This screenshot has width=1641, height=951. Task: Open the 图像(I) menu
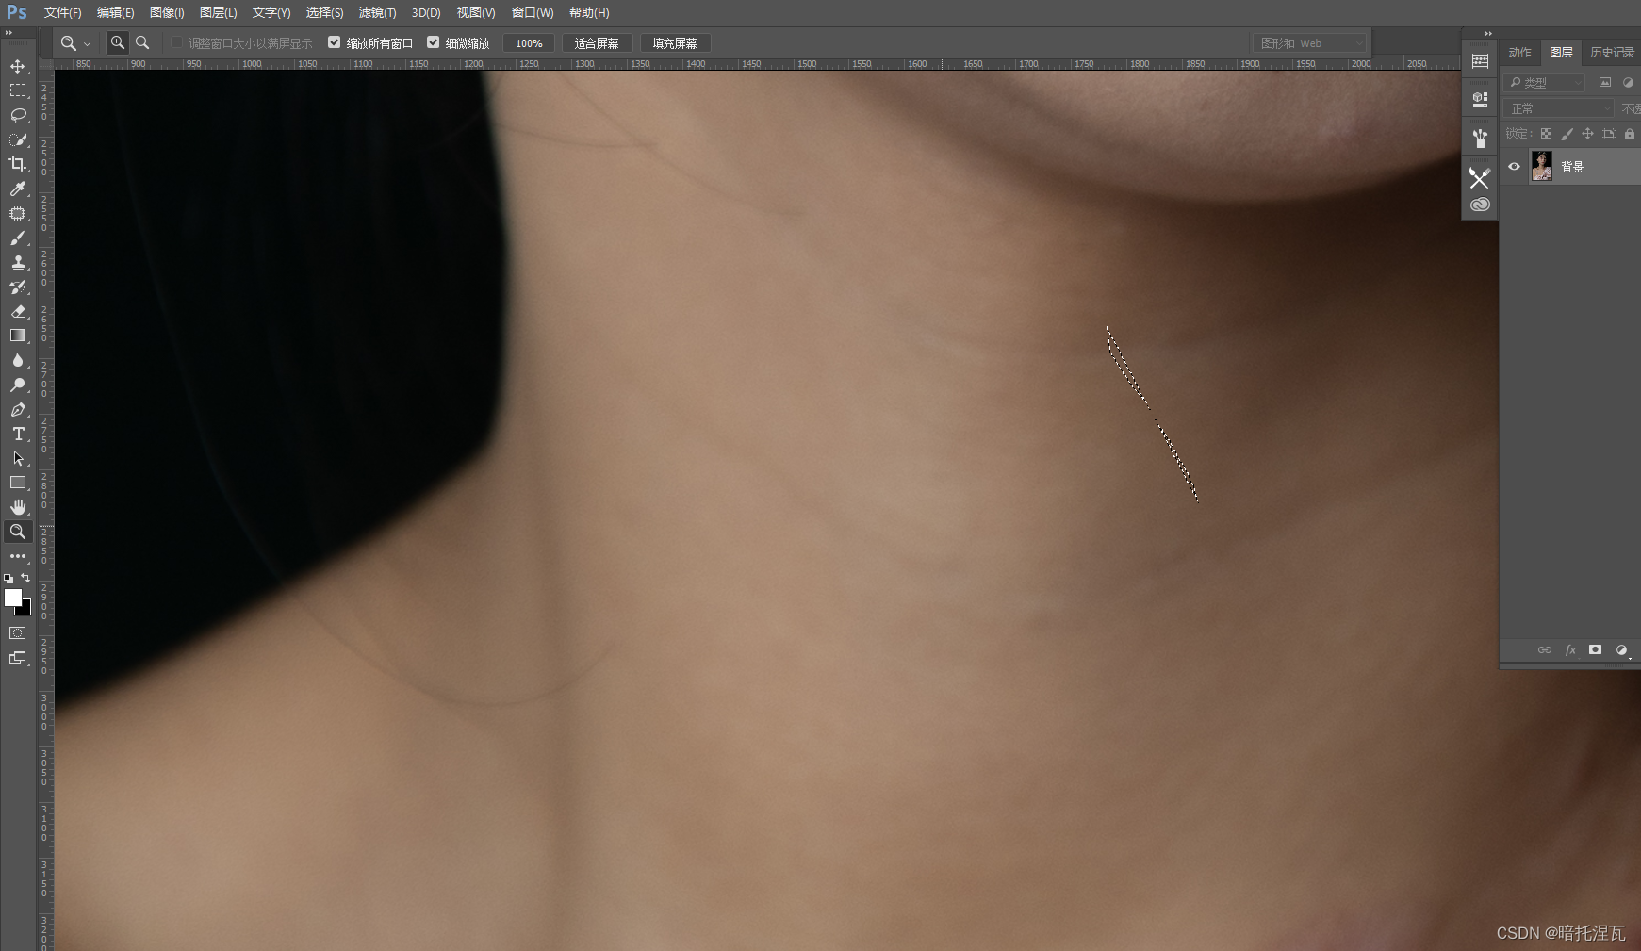coord(167,12)
